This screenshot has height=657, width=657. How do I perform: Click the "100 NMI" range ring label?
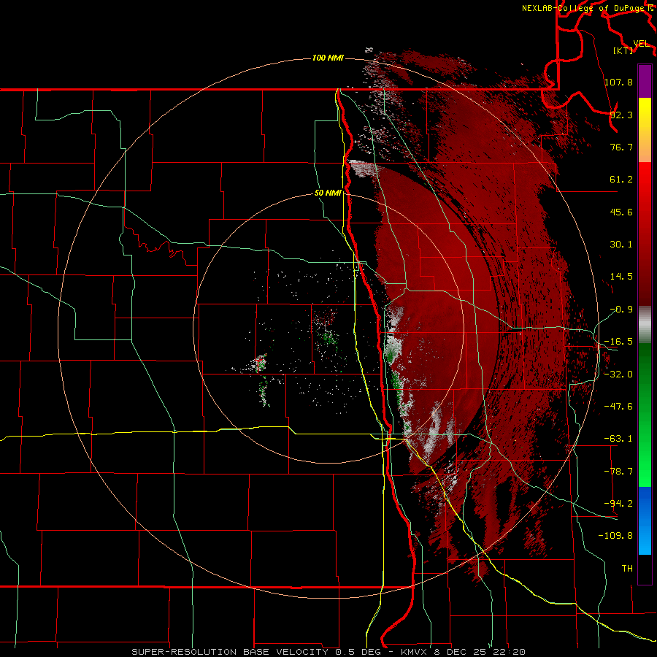tap(328, 58)
